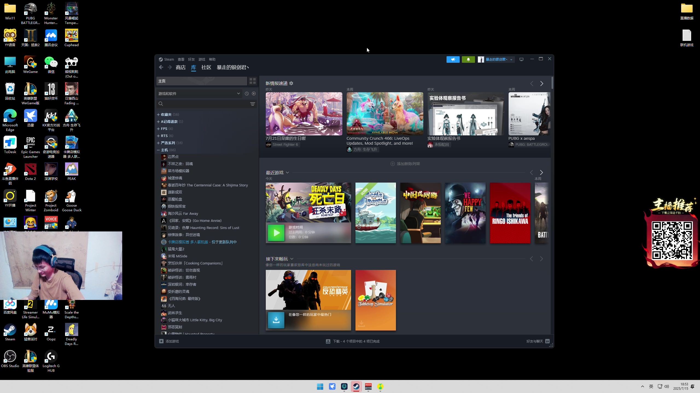Image resolution: width=700 pixels, height=393 pixels.
Task: Open the green notifications bell
Action: point(468,59)
